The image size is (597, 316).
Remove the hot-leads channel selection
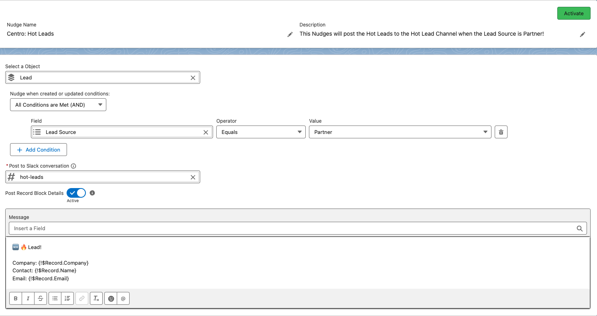(x=193, y=177)
